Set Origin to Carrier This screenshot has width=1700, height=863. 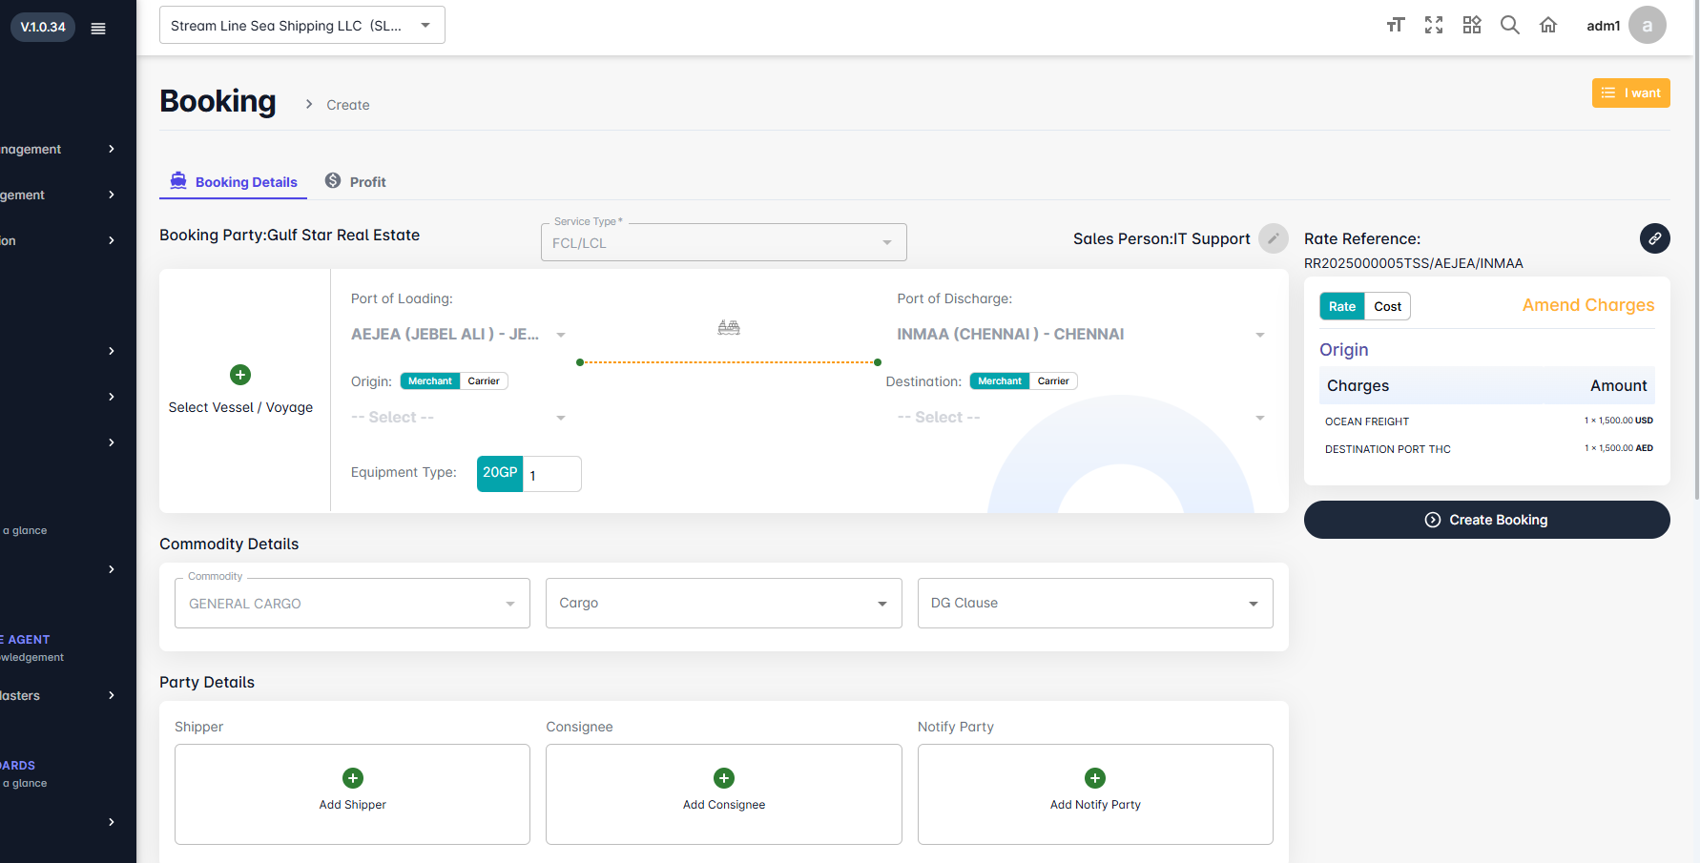click(484, 381)
